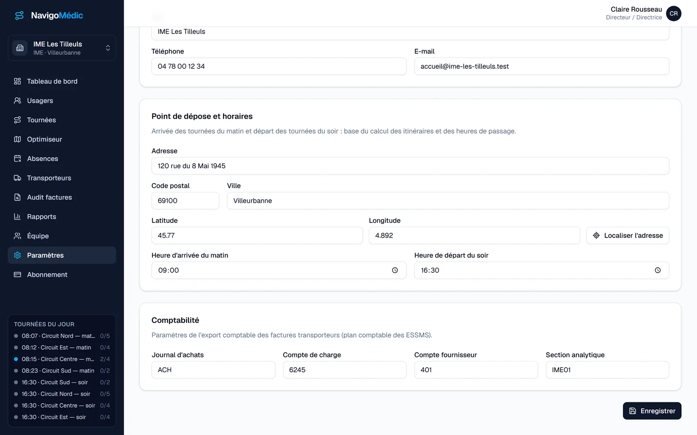Image resolution: width=697 pixels, height=435 pixels.
Task: Open the Abonnement page
Action: pos(62,274)
